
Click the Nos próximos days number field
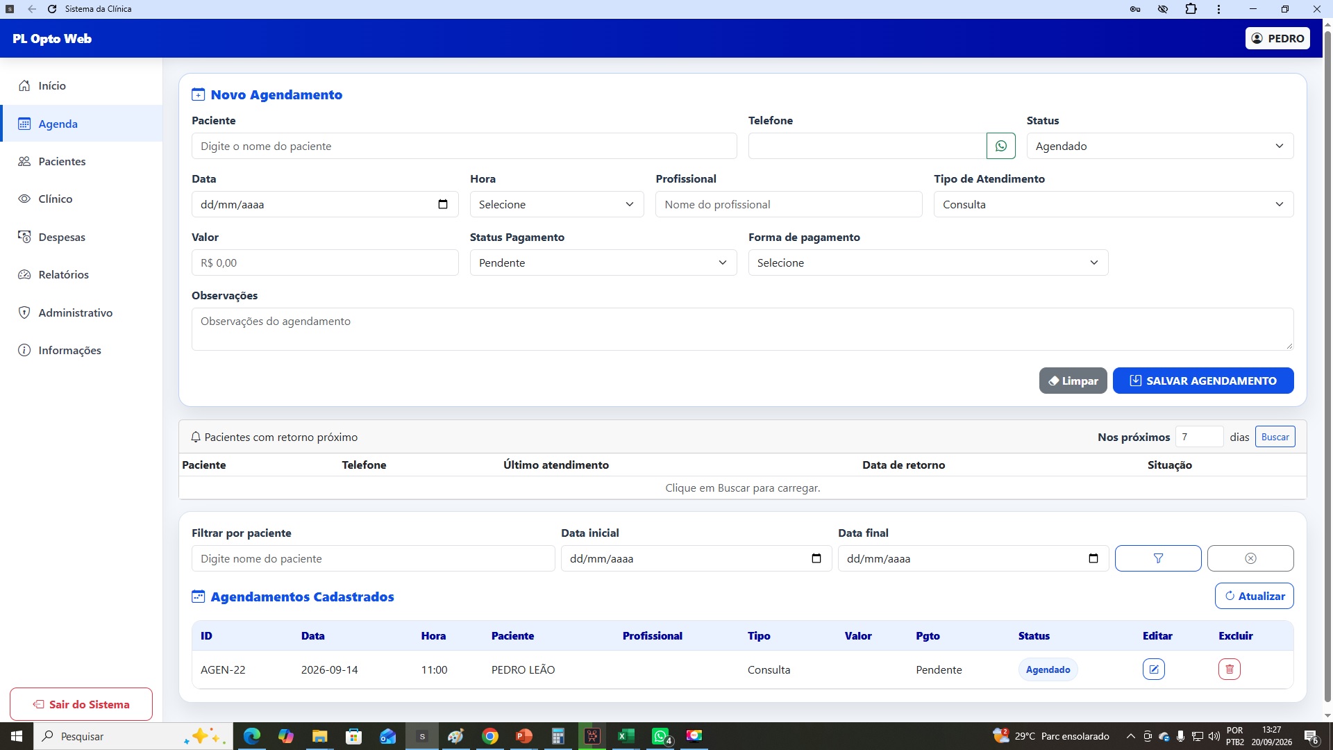[1199, 437]
